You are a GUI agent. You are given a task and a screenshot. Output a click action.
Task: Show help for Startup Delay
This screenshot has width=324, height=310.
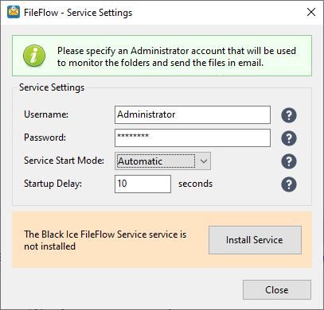[289, 184]
